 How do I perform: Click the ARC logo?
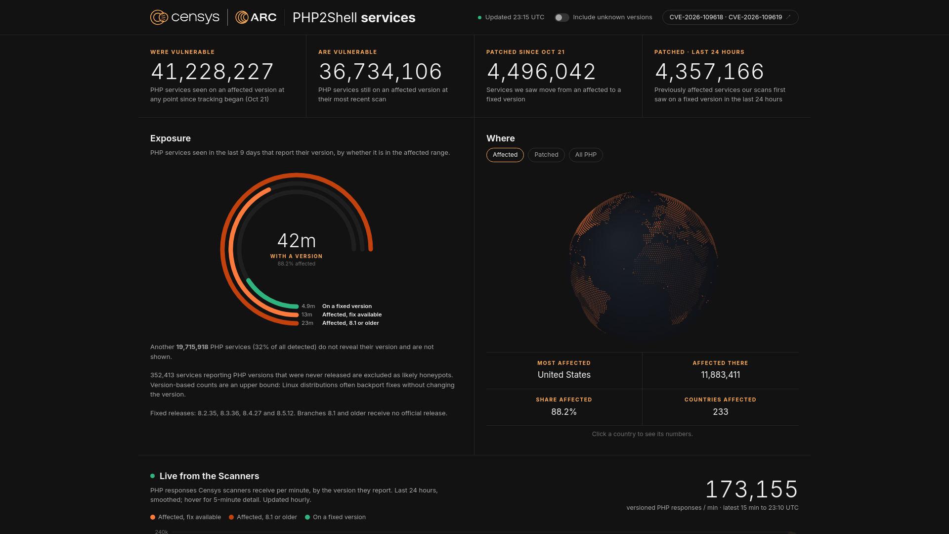pos(256,17)
